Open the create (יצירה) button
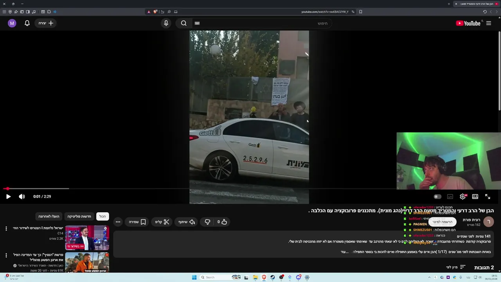Image resolution: width=501 pixels, height=282 pixels. [46, 23]
